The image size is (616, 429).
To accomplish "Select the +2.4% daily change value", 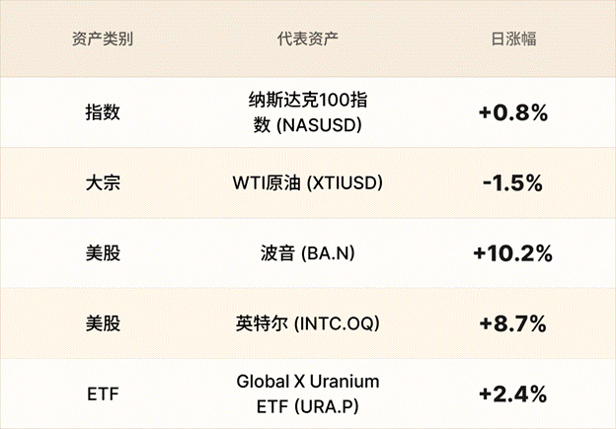I will (x=513, y=394).
